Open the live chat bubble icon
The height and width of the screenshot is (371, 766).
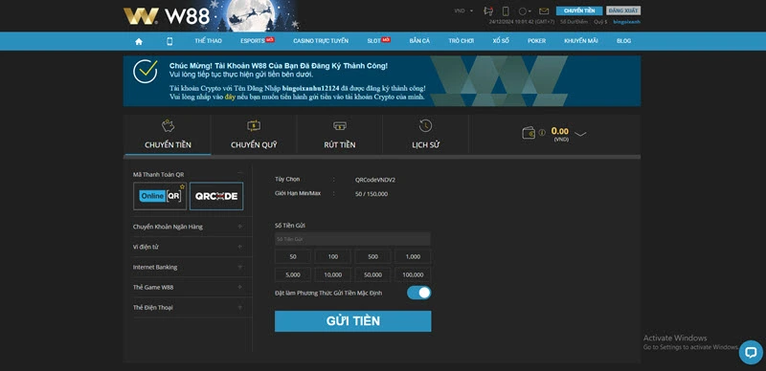click(751, 352)
